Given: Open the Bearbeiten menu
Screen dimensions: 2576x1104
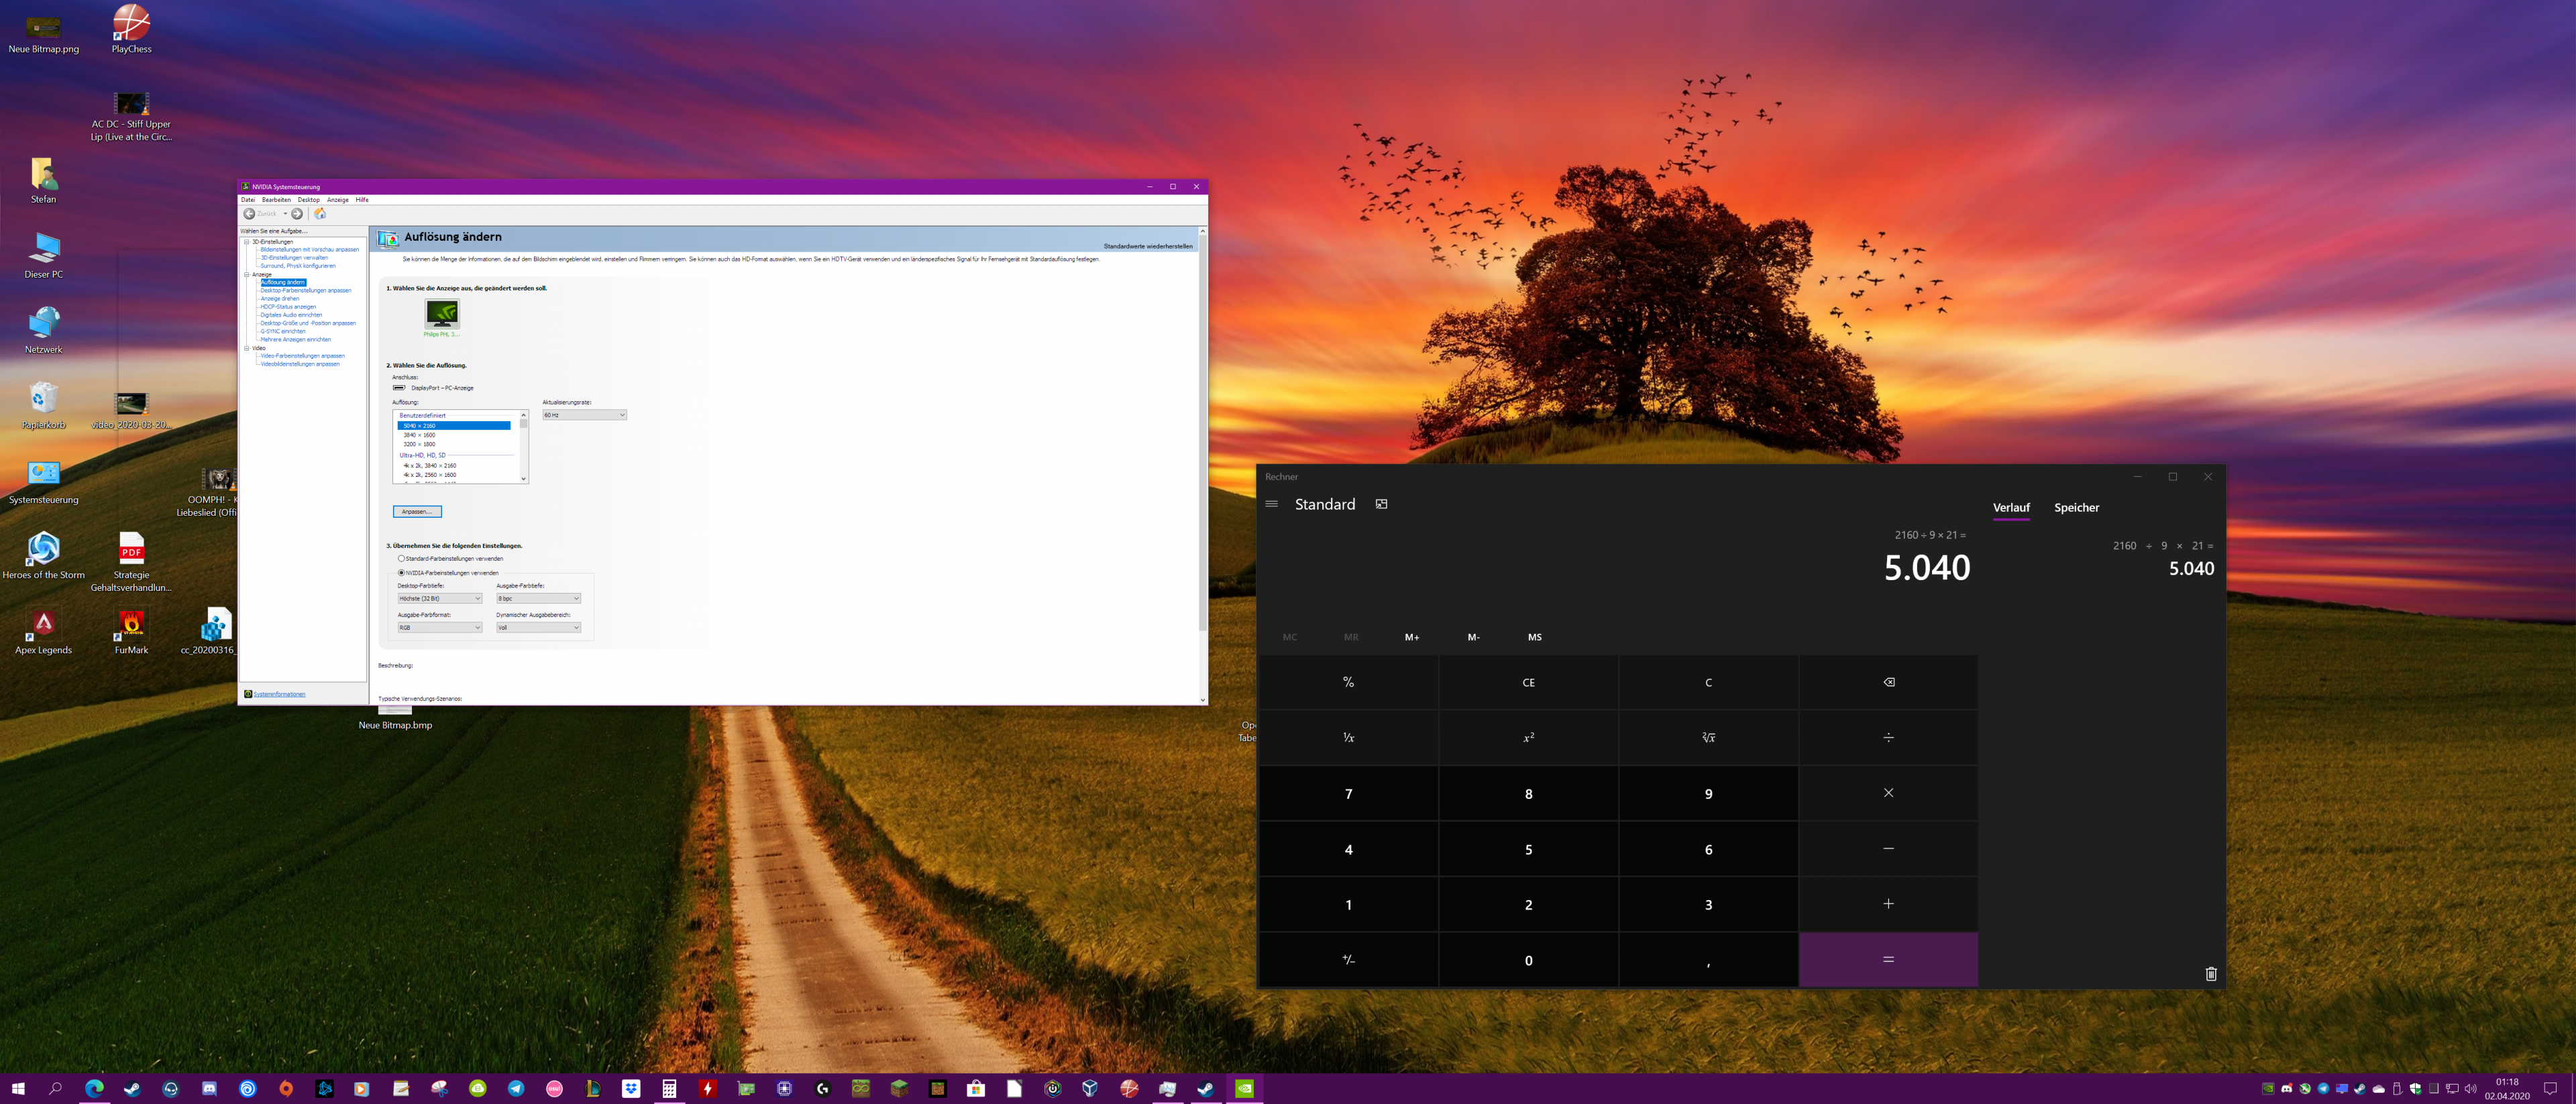Looking at the screenshot, I should pyautogui.click(x=276, y=200).
